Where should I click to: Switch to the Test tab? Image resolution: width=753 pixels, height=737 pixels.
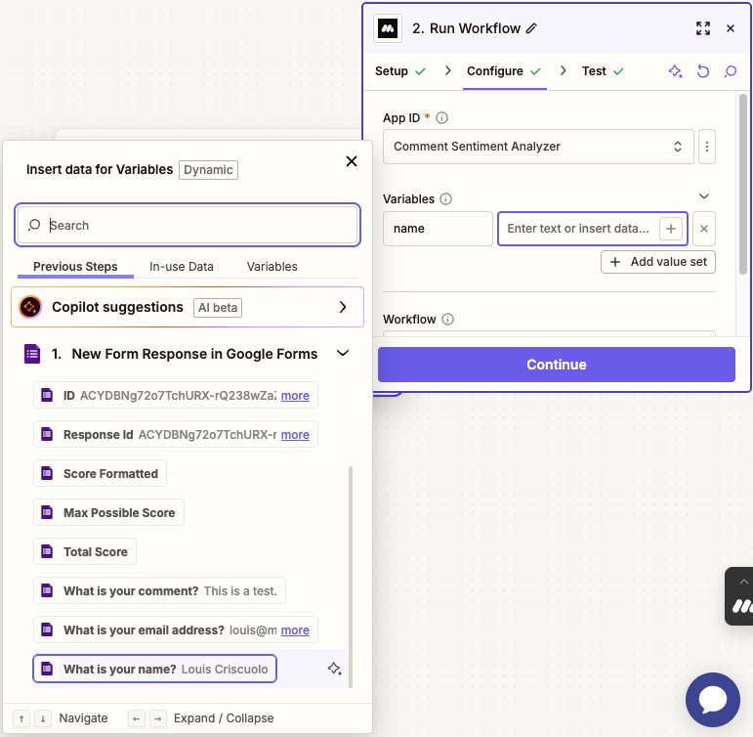[x=603, y=71]
